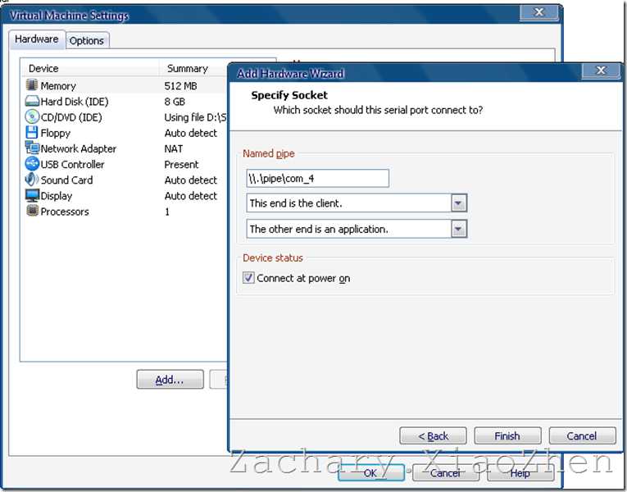Click the Processors summary value 1
627x492 pixels.
pyautogui.click(x=166, y=212)
